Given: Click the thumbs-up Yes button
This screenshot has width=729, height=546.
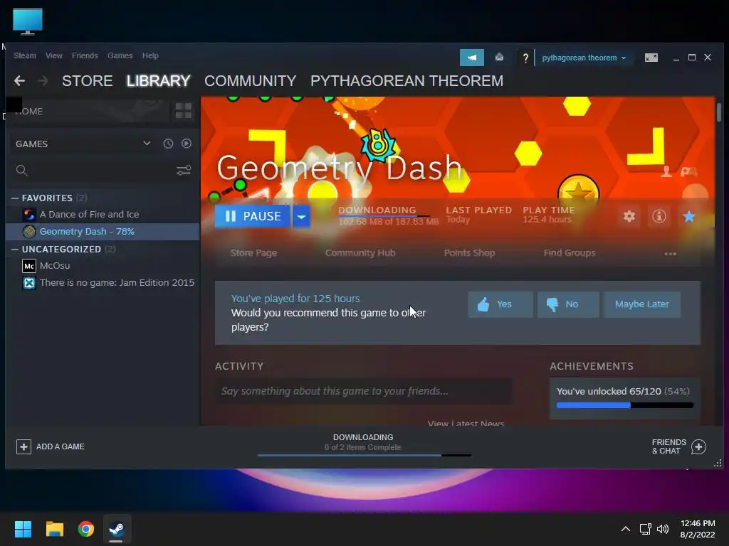Looking at the screenshot, I should click(x=500, y=304).
